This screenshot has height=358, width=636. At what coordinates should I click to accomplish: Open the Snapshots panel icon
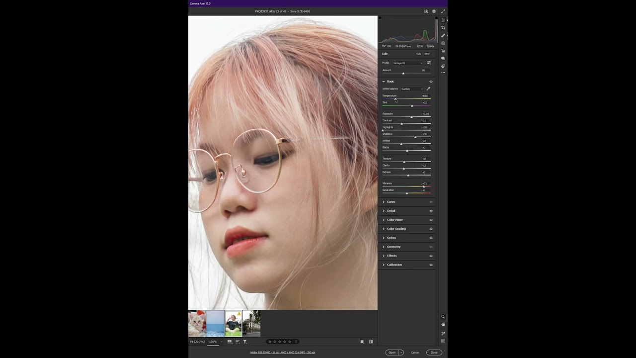tap(443, 58)
